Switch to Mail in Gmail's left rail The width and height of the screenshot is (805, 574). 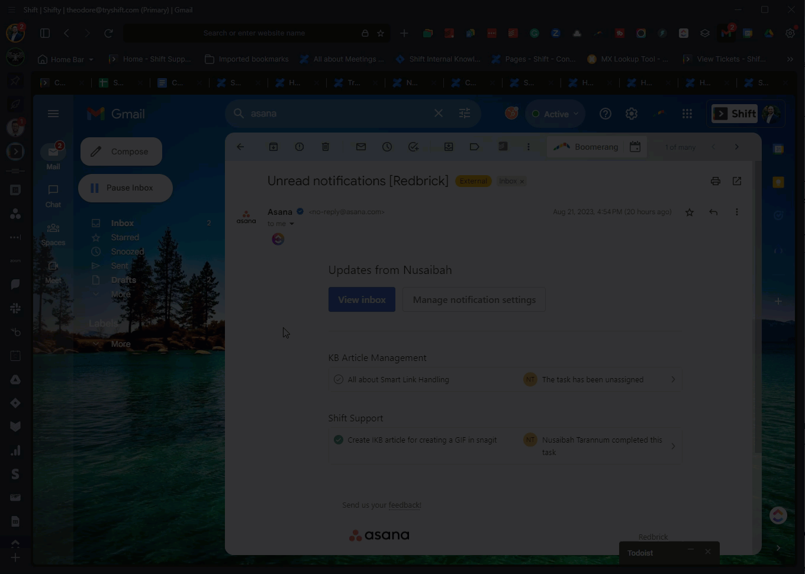[x=53, y=156]
